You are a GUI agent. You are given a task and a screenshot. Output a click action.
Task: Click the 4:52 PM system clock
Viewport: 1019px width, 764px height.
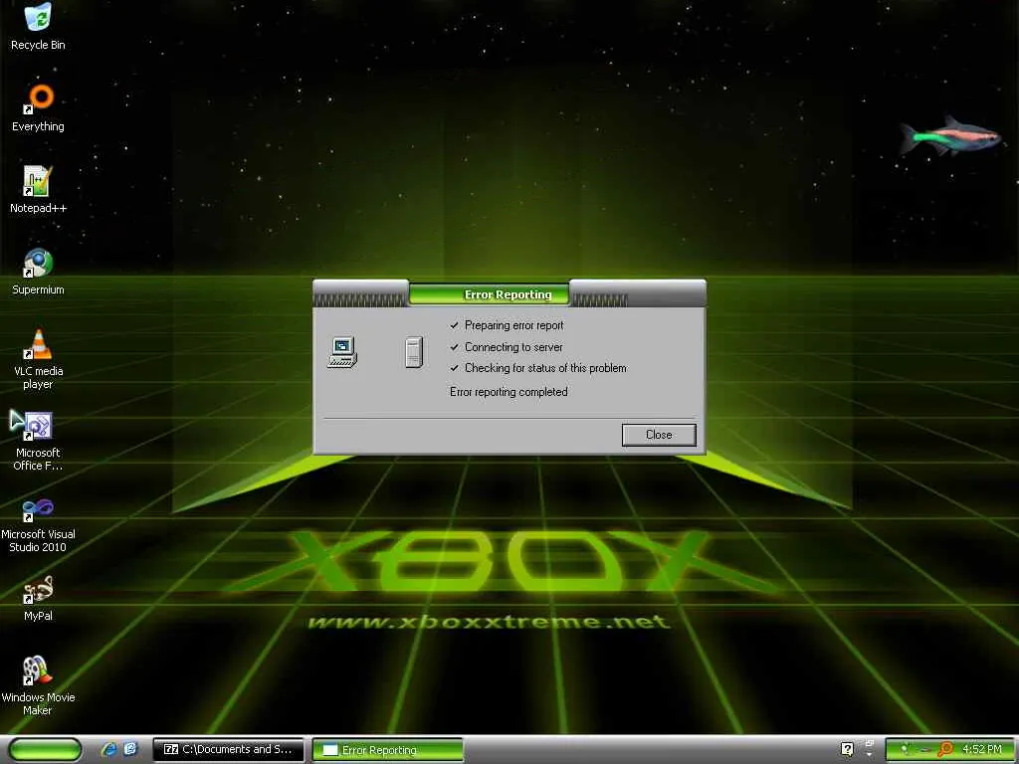(982, 749)
